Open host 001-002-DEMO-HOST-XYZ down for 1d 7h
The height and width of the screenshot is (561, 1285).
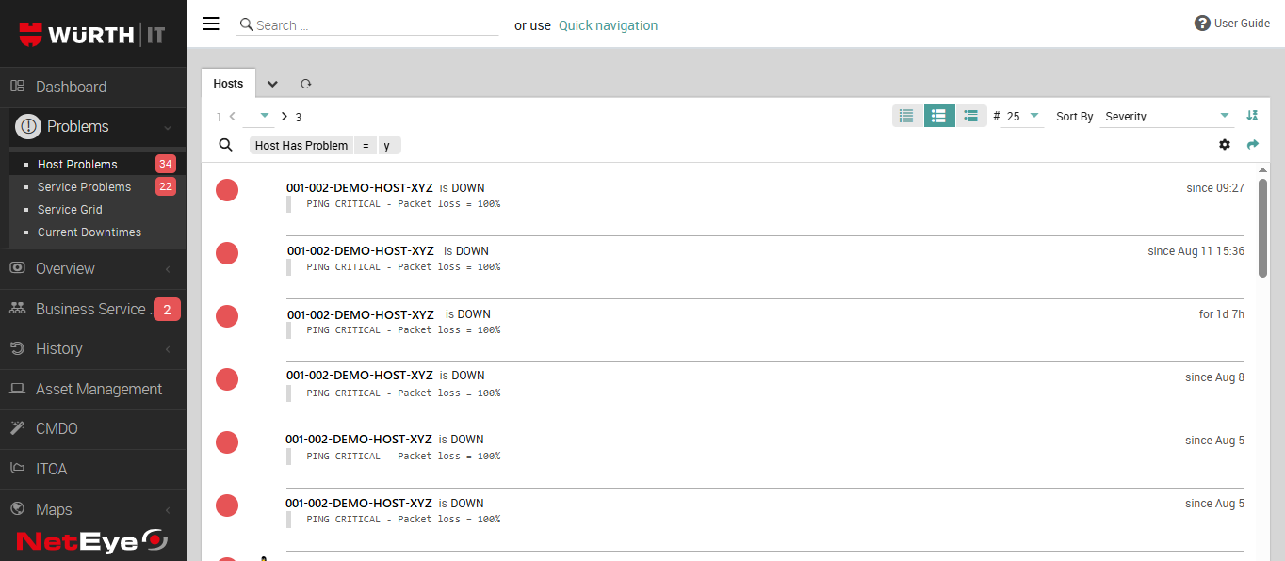click(x=361, y=314)
